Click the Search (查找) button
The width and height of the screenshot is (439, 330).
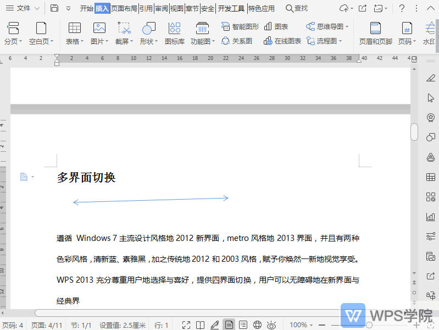click(297, 8)
